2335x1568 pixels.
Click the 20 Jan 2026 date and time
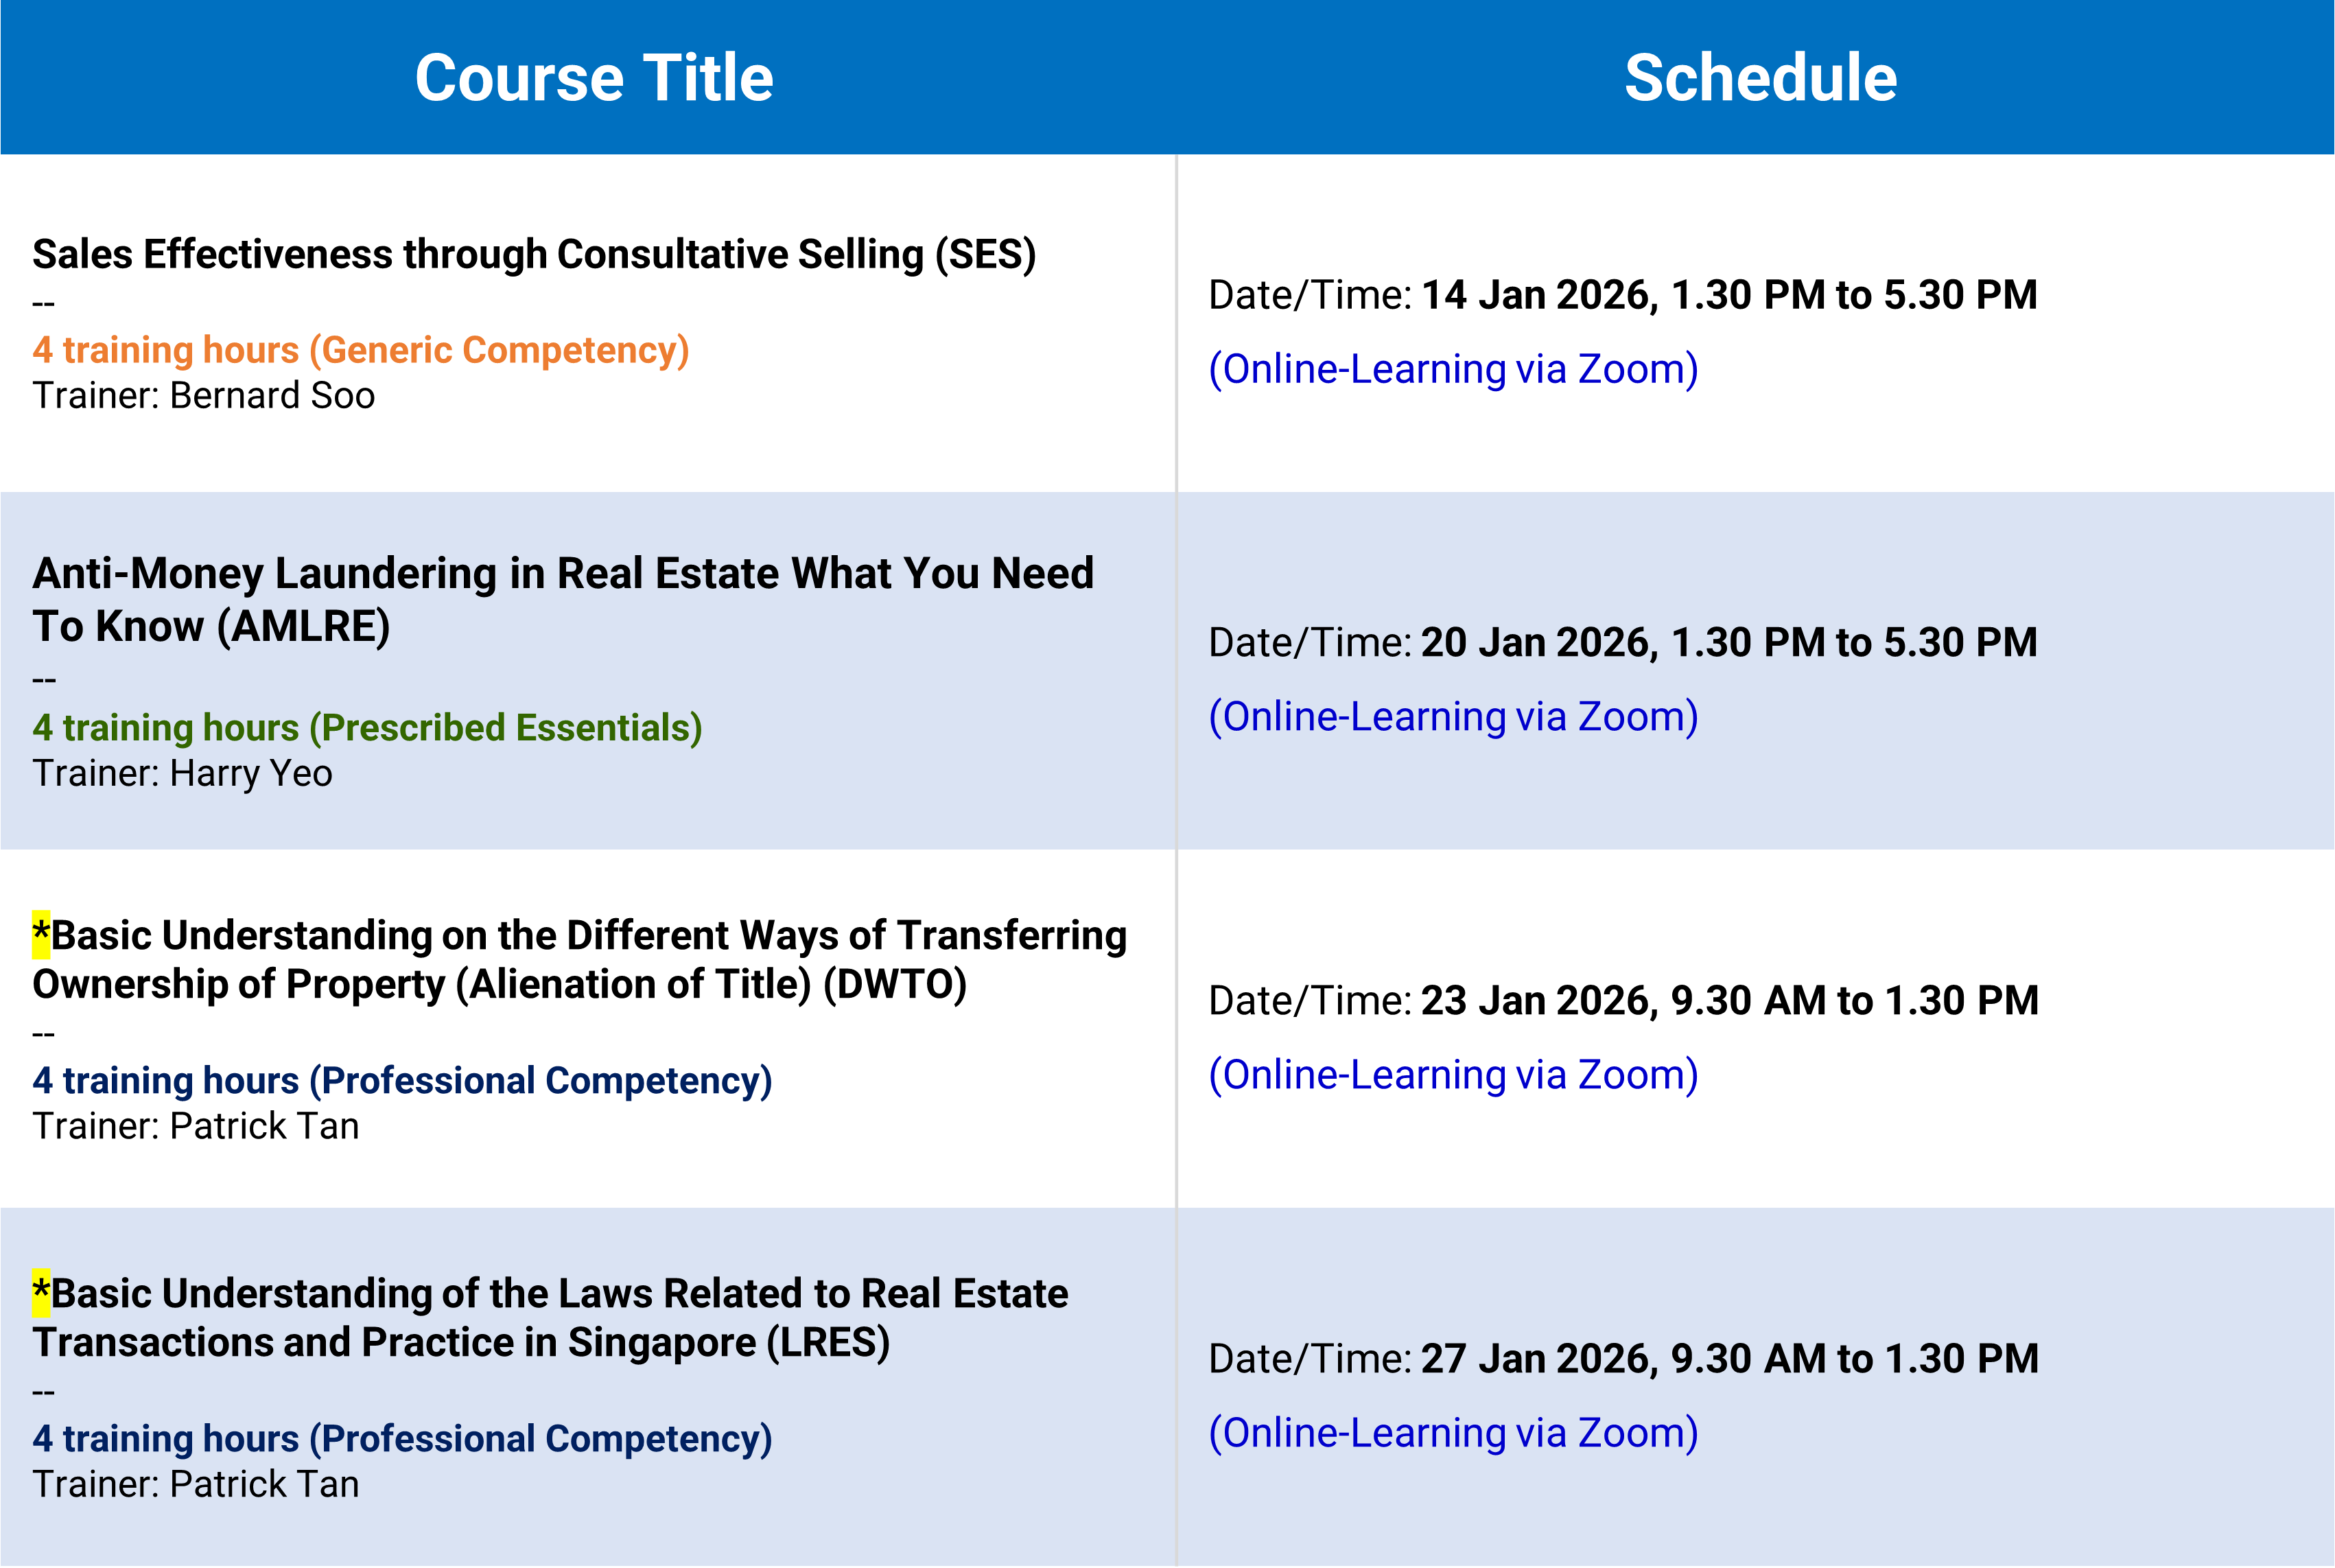coord(1728,642)
